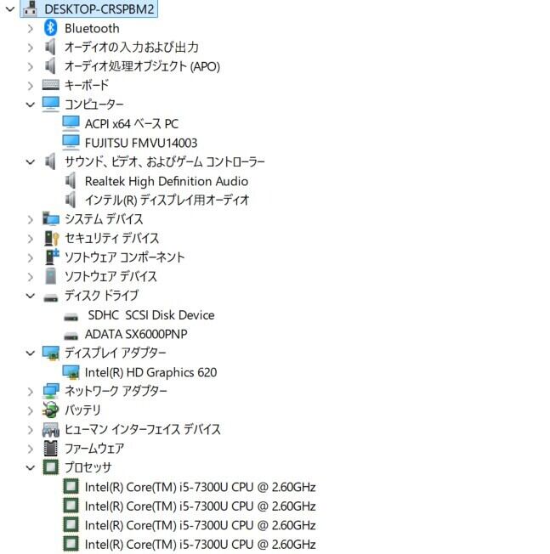The width and height of the screenshot is (550, 554).
Task: Select the セキュリティ デバイス label
Action: point(112,238)
